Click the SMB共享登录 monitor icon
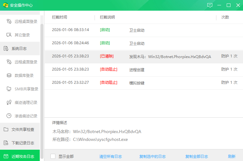The width and height of the screenshot is (243, 161). tap(9, 89)
